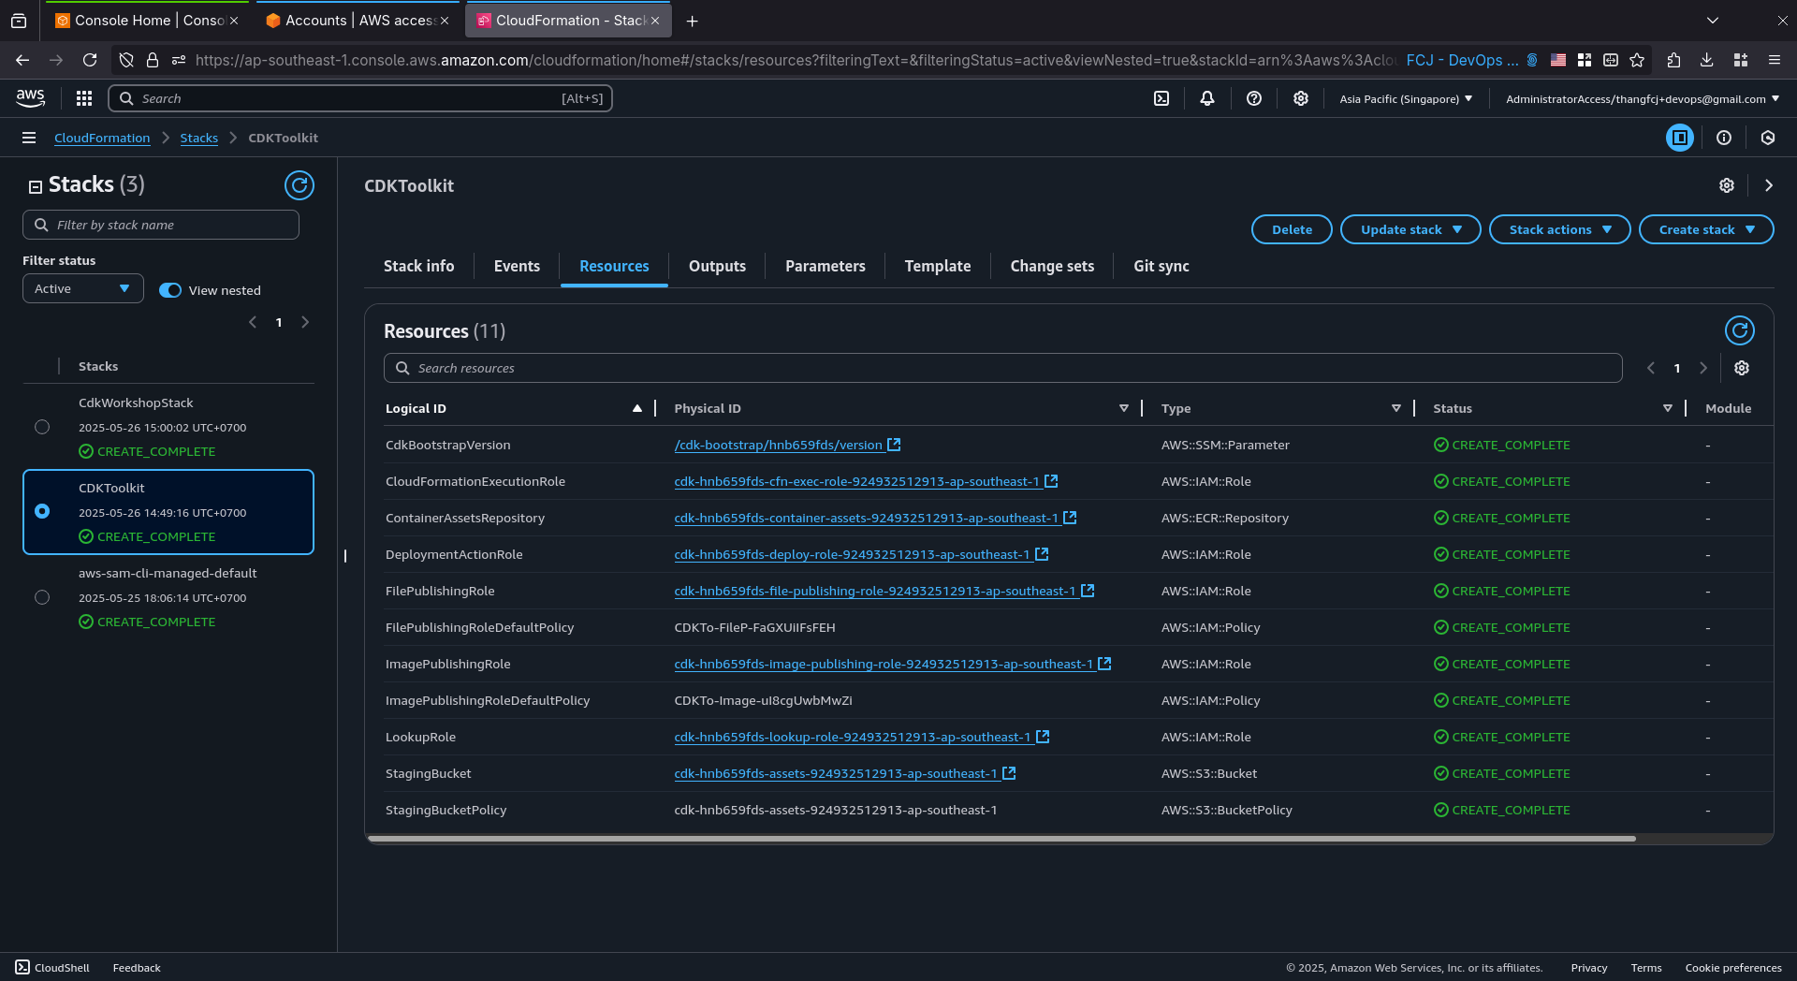
Task: Refresh the Resources table
Action: coord(1740,330)
